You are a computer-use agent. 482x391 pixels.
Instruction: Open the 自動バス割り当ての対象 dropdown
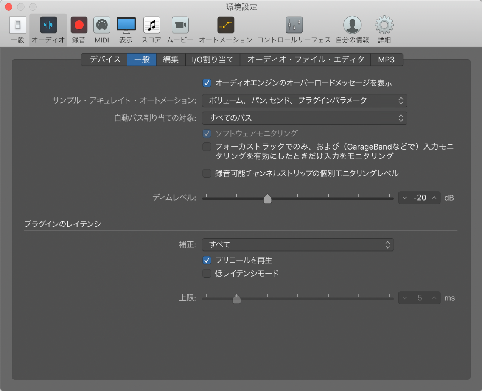tap(305, 118)
